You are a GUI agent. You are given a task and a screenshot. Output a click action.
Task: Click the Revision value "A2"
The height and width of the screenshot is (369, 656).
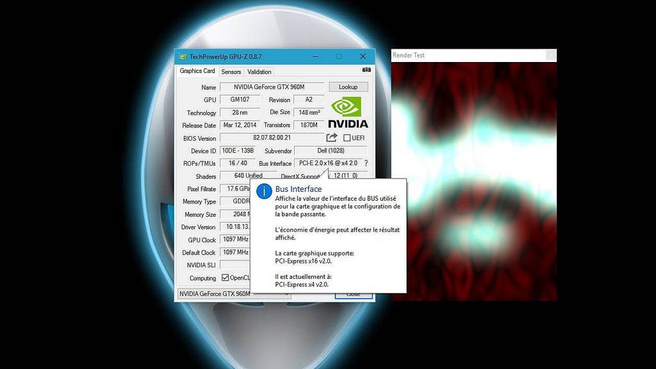pos(309,99)
